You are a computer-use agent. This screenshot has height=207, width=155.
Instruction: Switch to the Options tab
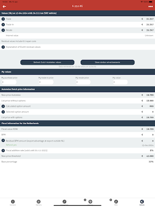(x=39, y=203)
